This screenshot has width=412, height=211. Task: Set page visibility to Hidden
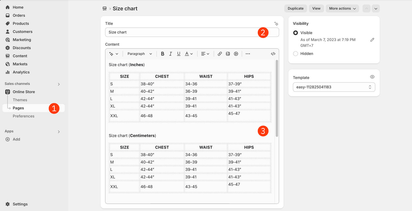(296, 54)
